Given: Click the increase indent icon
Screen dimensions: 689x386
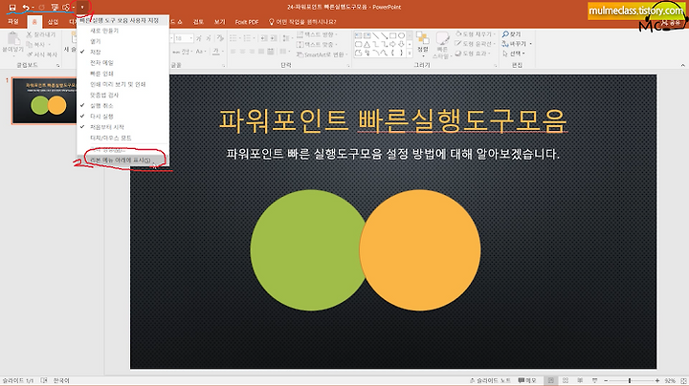Looking at the screenshot, I should click(274, 38).
